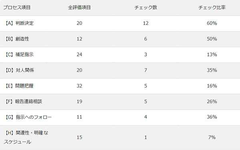The height and width of the screenshot is (150, 240).
Task: Click the チェック数 column header
Action: tap(146, 8)
